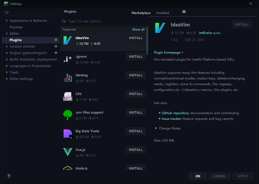This screenshot has height=184, width=259.
Task: Click the project-level icon beside Project: pythonProject1
Action: click(x=56, y=53)
